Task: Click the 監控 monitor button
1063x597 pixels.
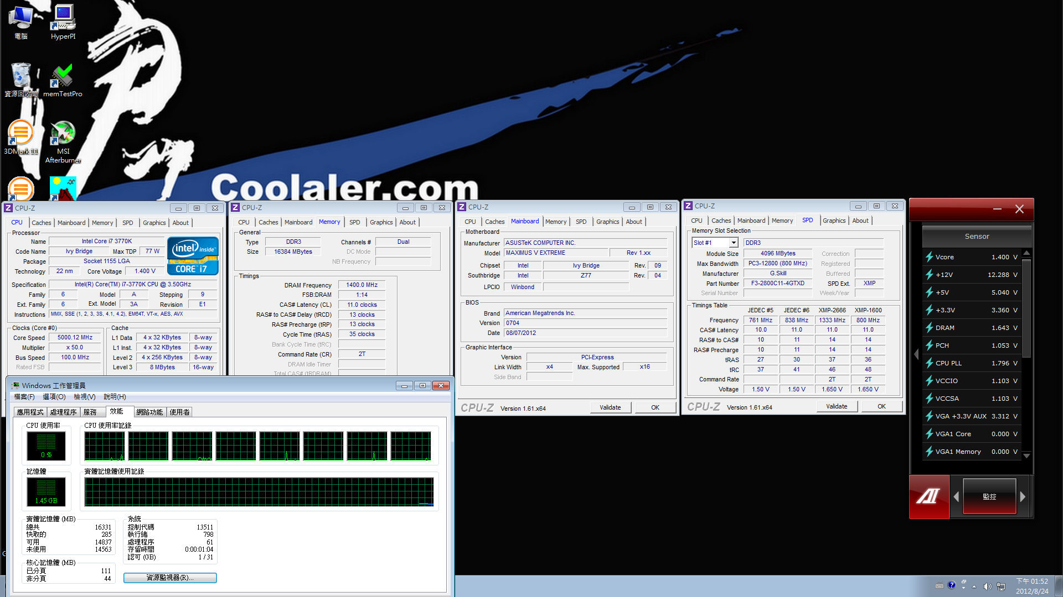Action: pos(989,496)
